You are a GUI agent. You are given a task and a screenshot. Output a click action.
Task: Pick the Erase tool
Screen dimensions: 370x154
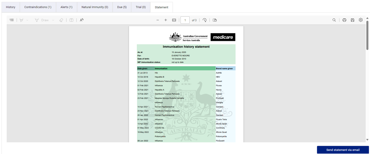coord(61,20)
